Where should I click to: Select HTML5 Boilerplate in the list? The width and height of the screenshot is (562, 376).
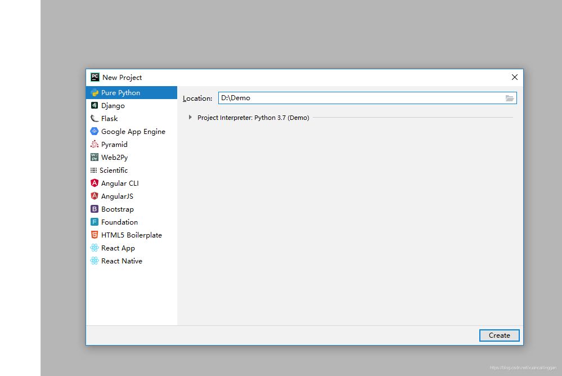[132, 235]
